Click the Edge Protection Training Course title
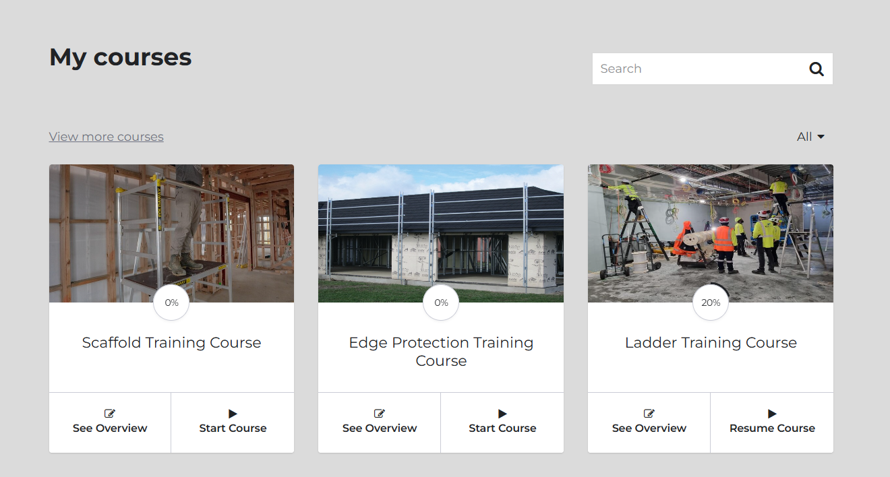890x477 pixels. click(x=441, y=352)
